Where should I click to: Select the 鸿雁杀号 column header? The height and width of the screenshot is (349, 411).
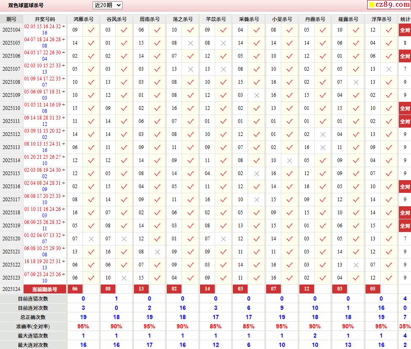tap(83, 19)
